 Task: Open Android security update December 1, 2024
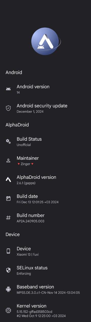click(45, 108)
